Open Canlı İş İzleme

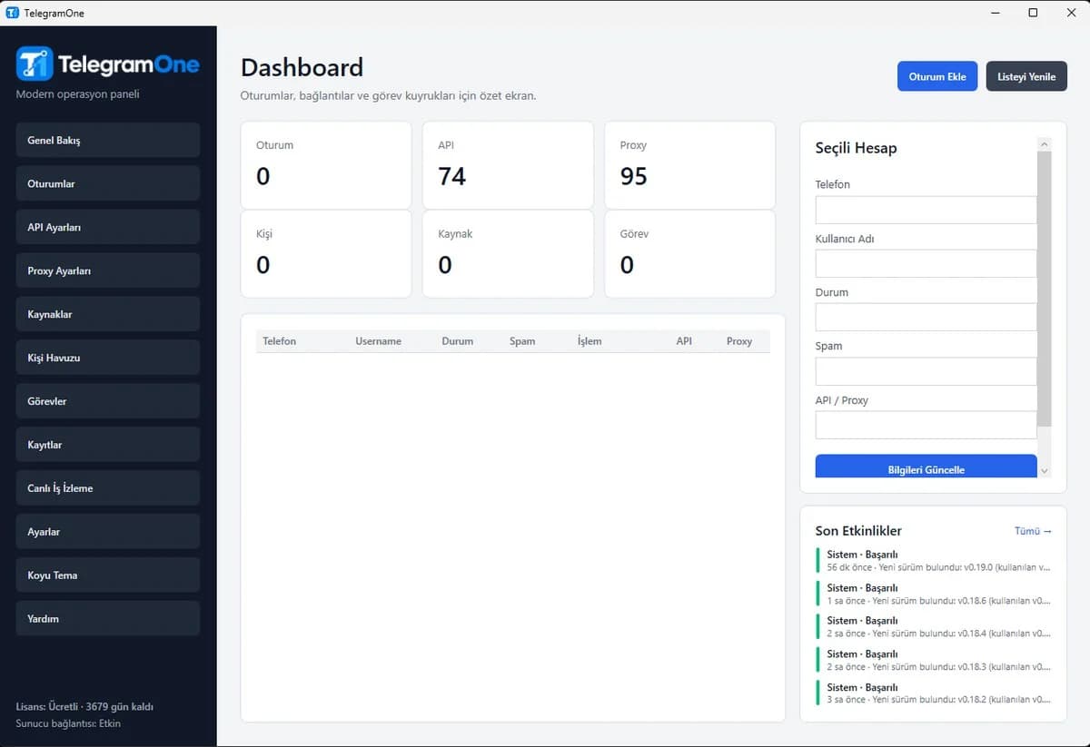click(x=108, y=488)
